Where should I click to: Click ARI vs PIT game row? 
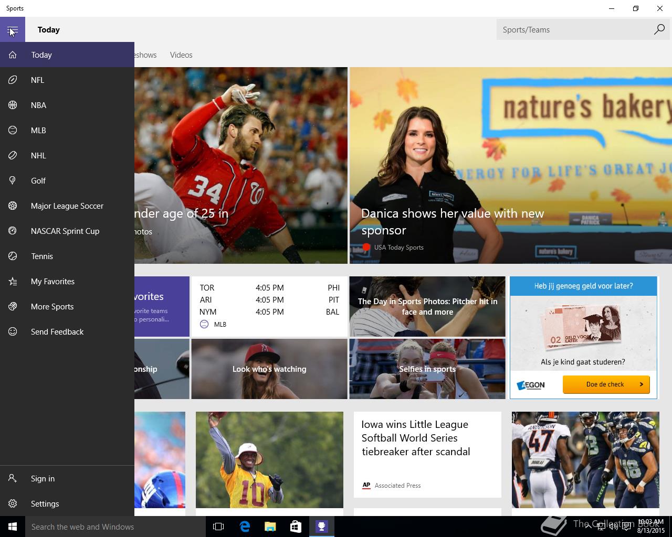click(269, 300)
